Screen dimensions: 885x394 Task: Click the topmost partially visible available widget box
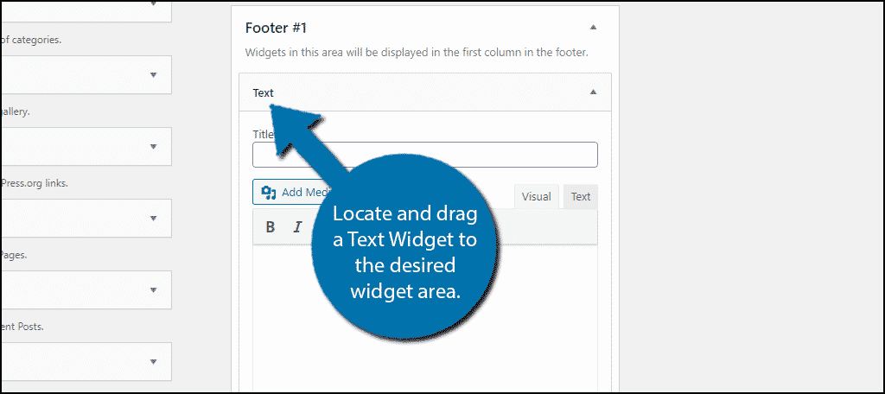(85, 10)
